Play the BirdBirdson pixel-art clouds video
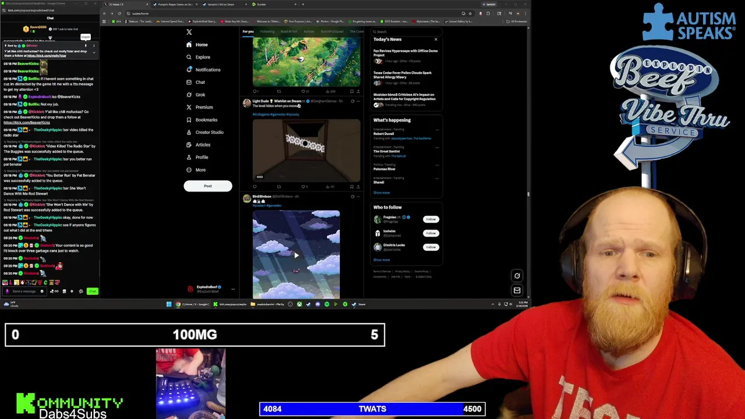Viewport: 745px width, 419px height. [296, 255]
